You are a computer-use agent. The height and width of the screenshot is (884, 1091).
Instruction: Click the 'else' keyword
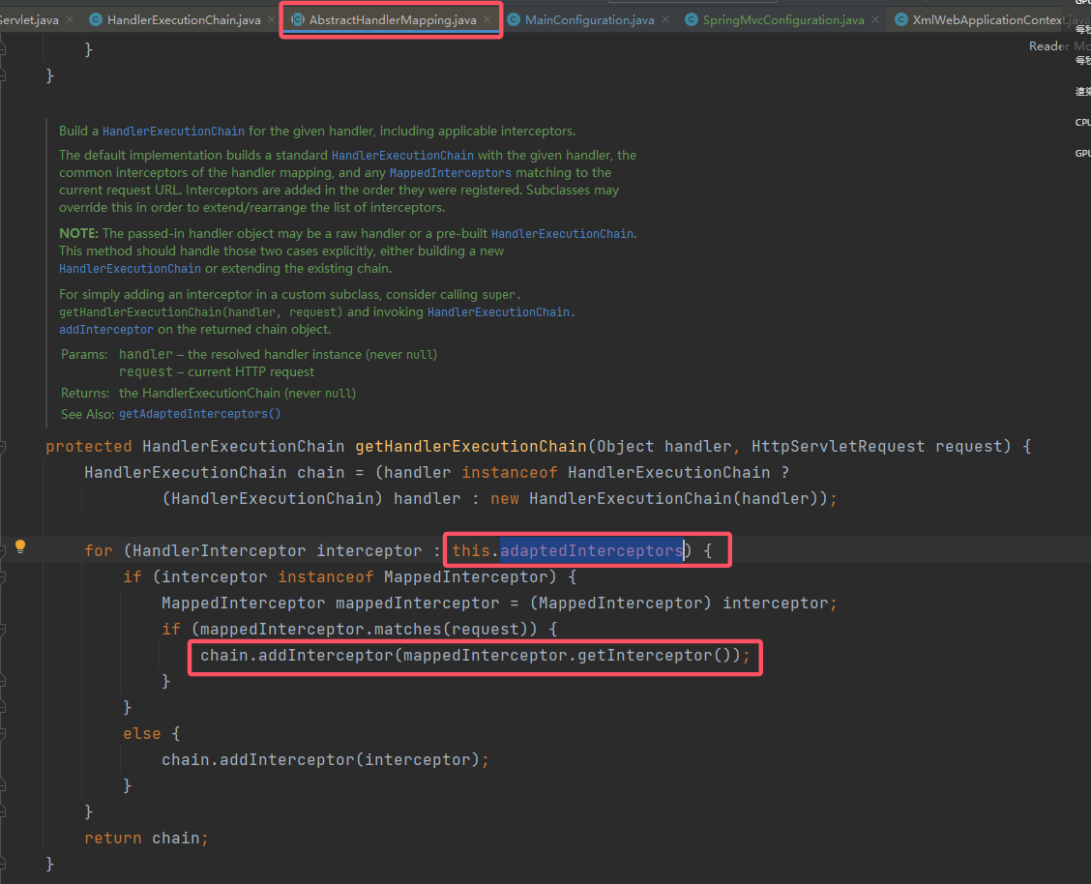pyautogui.click(x=142, y=734)
